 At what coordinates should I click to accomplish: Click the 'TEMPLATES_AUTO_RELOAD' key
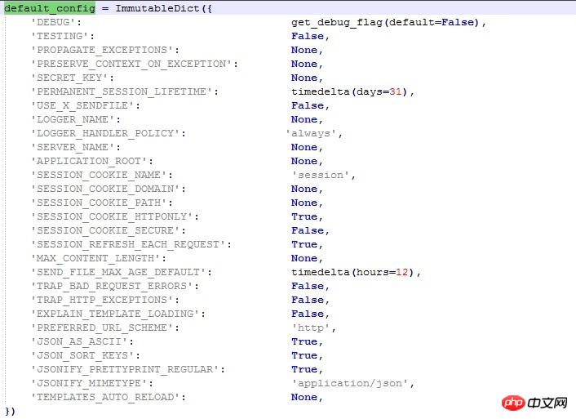pyautogui.click(x=105, y=397)
